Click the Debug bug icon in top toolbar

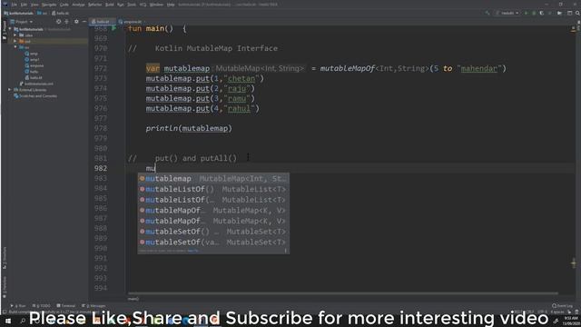tap(534, 13)
